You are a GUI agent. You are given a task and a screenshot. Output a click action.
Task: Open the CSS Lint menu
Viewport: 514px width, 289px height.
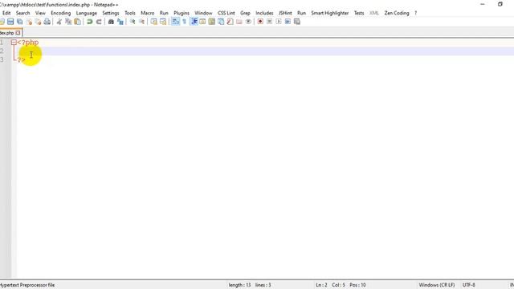point(226,13)
